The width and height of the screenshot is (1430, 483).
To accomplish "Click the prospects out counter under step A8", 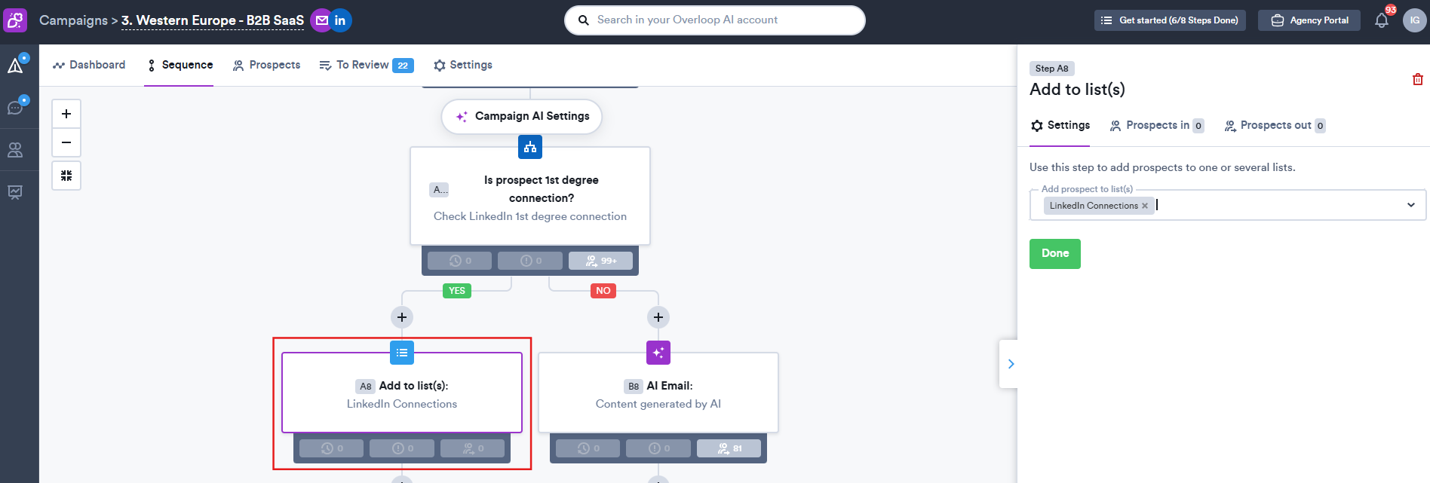I will coord(472,448).
